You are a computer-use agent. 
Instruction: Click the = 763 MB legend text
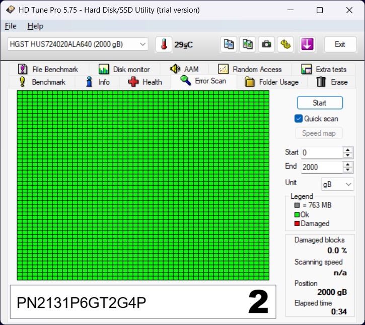(317, 205)
